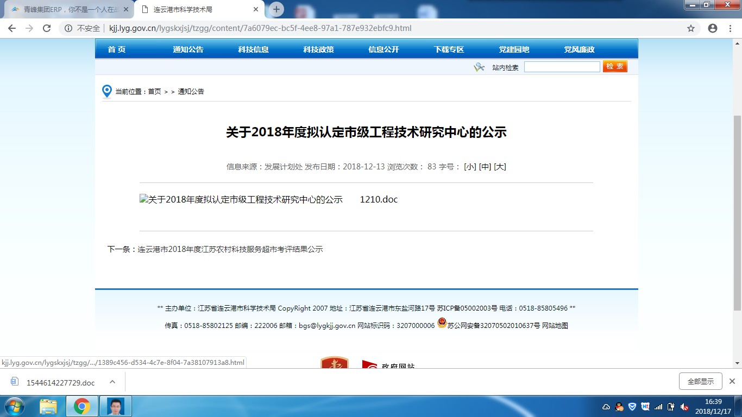Open the 1210.doc attachment link
Image resolution: width=742 pixels, height=417 pixels.
click(x=379, y=199)
